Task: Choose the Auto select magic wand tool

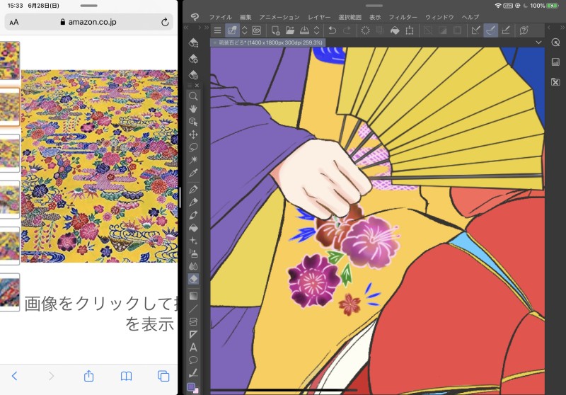Action: (193, 160)
